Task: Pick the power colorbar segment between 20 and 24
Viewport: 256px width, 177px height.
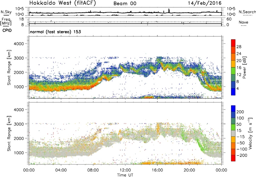Action: click(x=233, y=57)
